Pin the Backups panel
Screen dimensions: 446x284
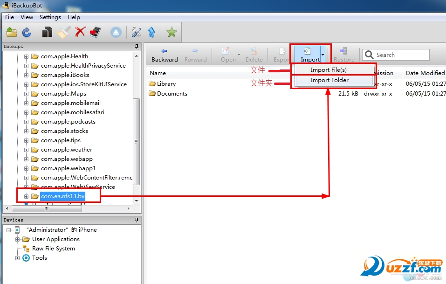[x=137, y=46]
